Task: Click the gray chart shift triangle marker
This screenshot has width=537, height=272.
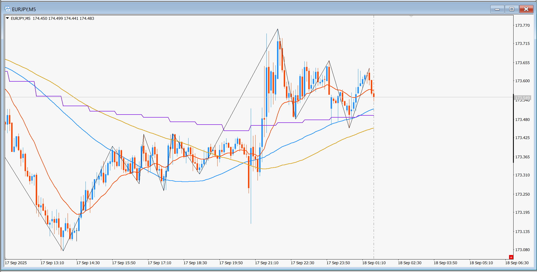Action: point(411,16)
